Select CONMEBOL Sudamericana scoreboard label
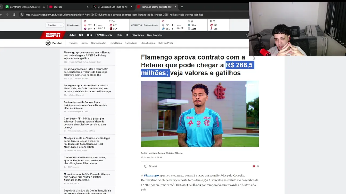The width and height of the screenshot is (346, 194). pos(144,25)
